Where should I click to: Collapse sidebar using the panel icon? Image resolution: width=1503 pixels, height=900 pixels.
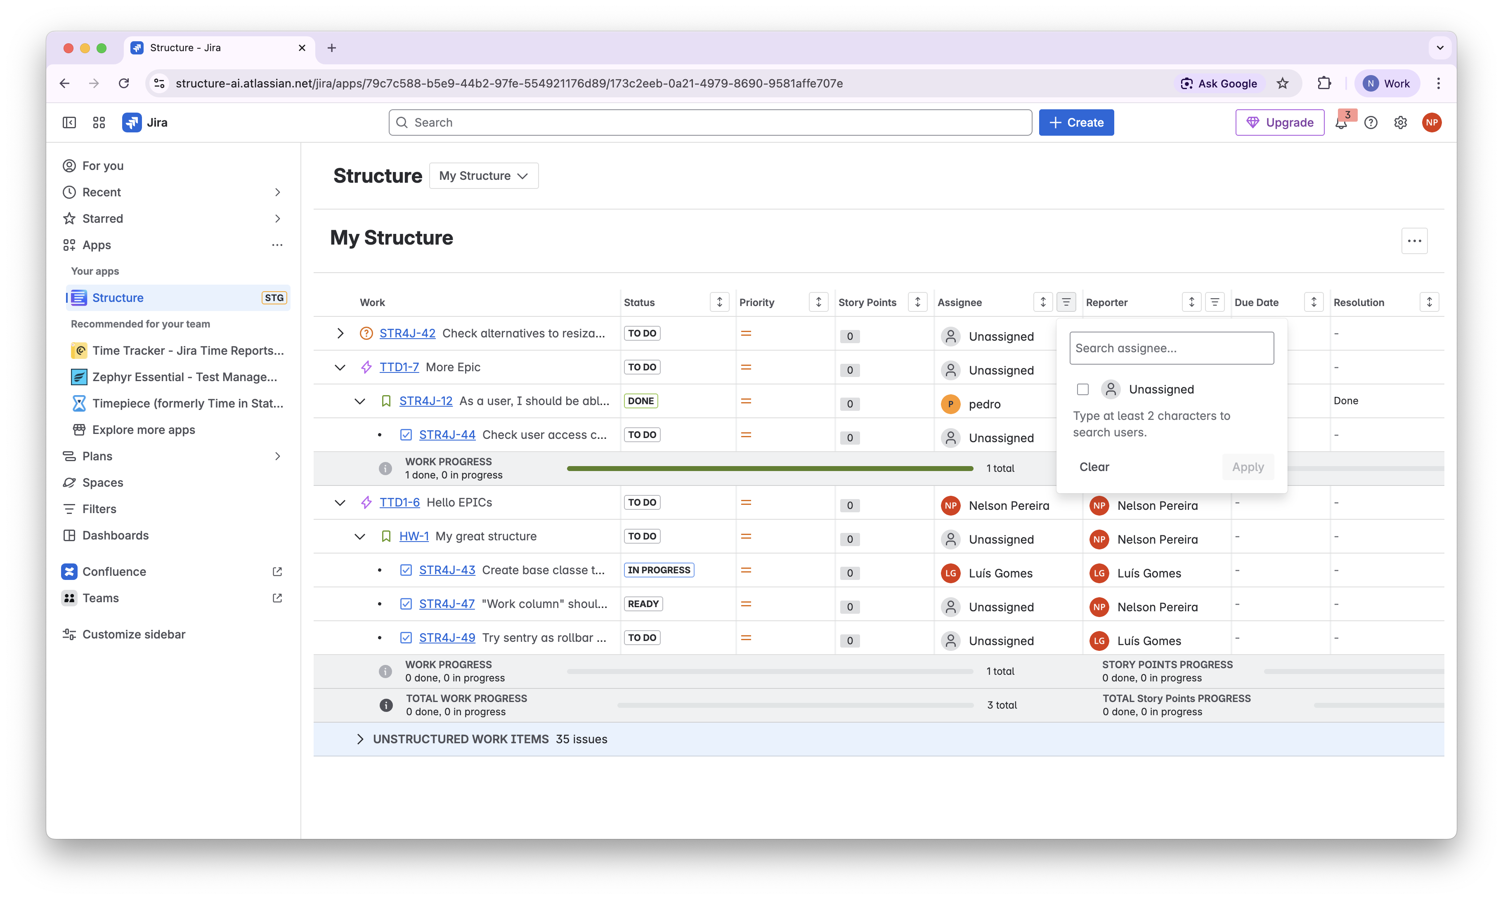pyautogui.click(x=69, y=123)
